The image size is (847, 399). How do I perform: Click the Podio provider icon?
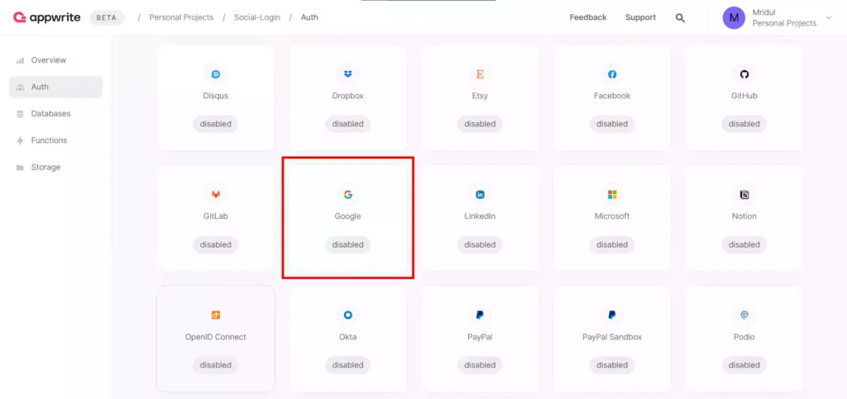744,315
